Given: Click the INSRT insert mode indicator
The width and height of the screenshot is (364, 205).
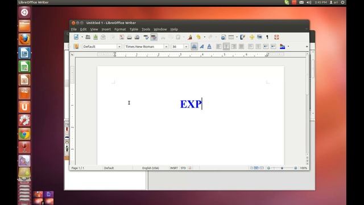Looking at the screenshot, I should click(174, 168).
